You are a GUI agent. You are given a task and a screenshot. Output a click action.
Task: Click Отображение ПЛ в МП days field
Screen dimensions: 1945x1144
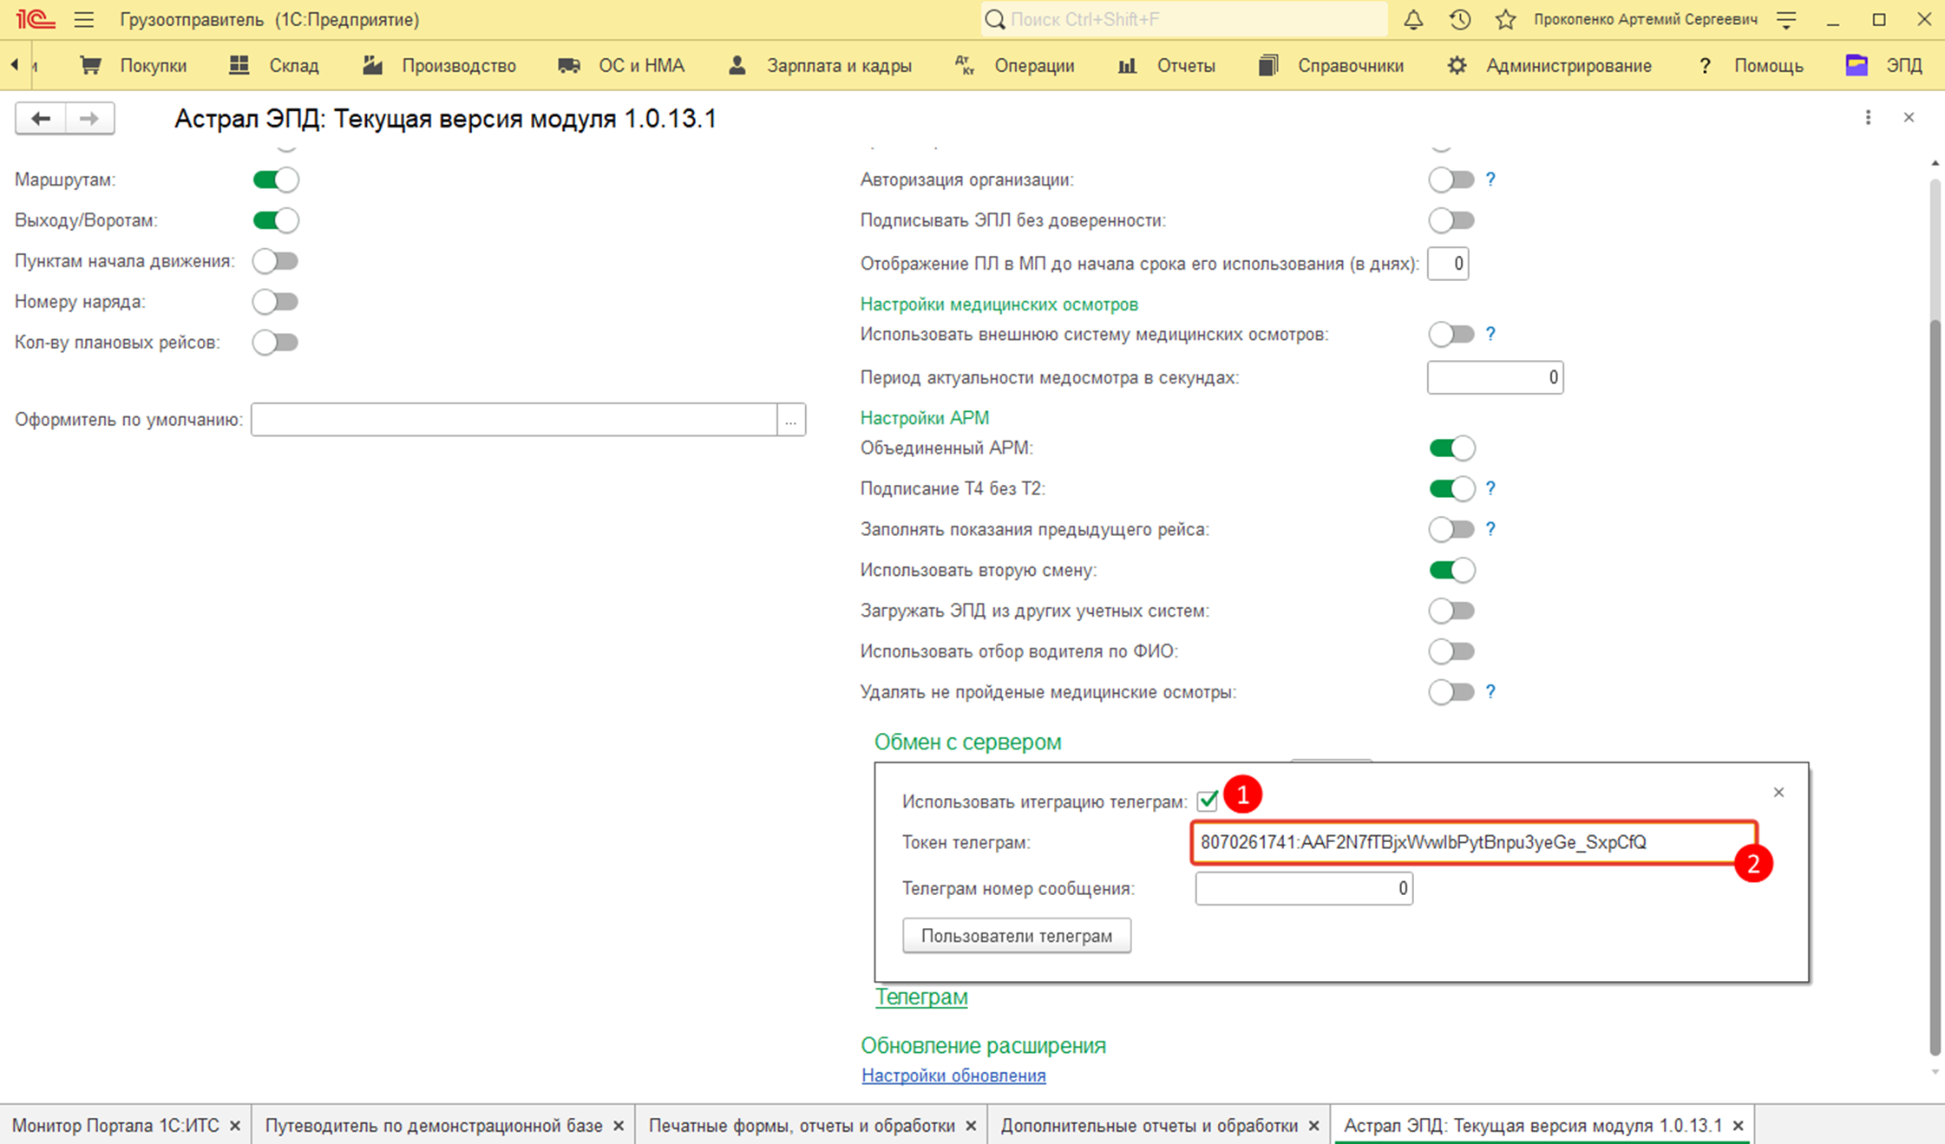pyautogui.click(x=1448, y=264)
